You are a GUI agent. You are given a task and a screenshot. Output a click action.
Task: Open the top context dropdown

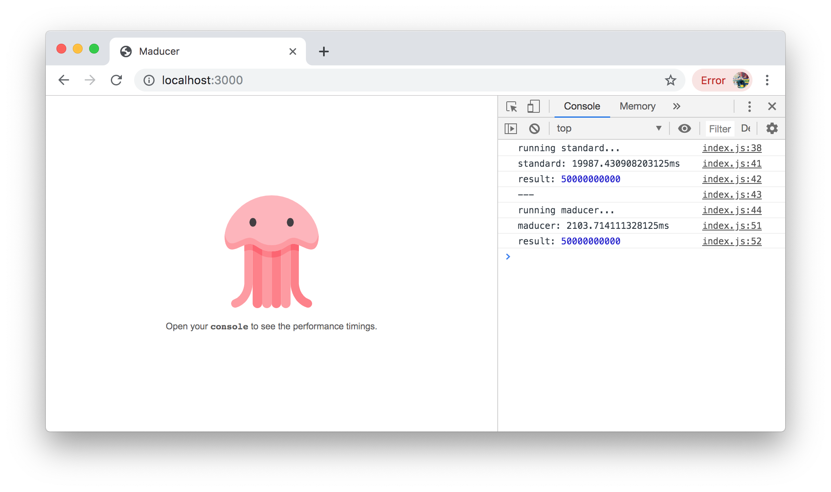pyautogui.click(x=609, y=129)
